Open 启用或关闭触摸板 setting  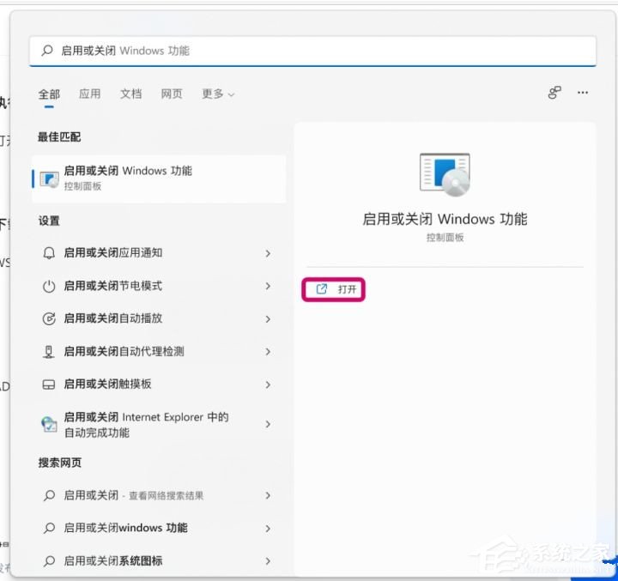157,384
